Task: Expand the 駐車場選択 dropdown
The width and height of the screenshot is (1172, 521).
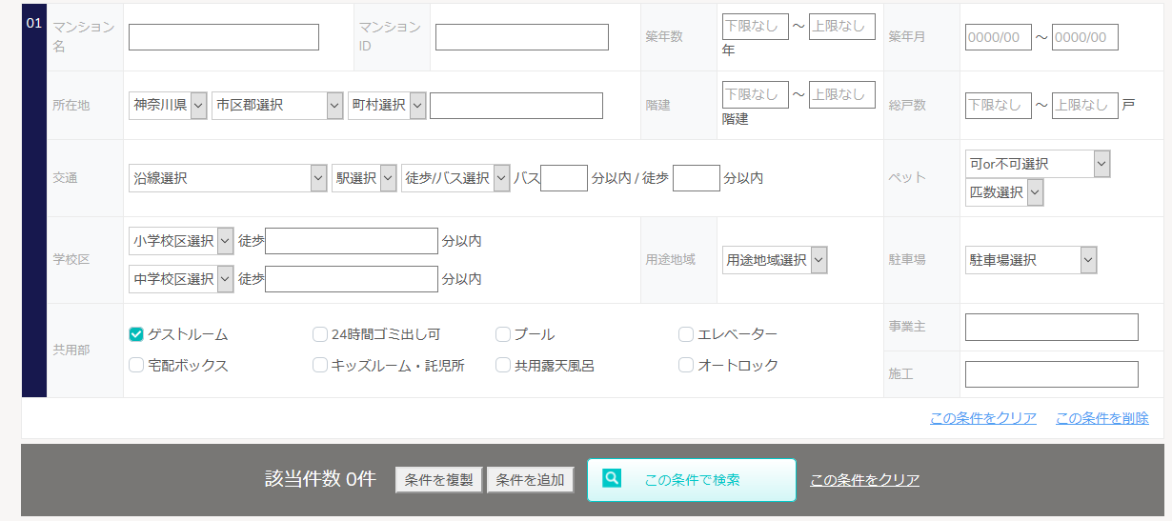Action: coord(1030,260)
